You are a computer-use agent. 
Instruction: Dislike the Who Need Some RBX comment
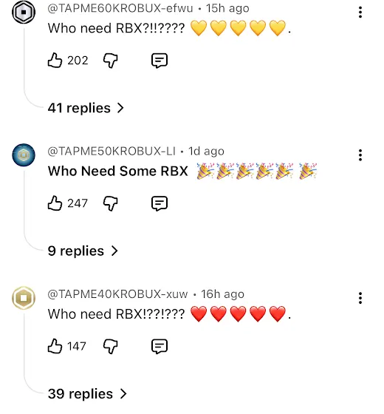110,203
